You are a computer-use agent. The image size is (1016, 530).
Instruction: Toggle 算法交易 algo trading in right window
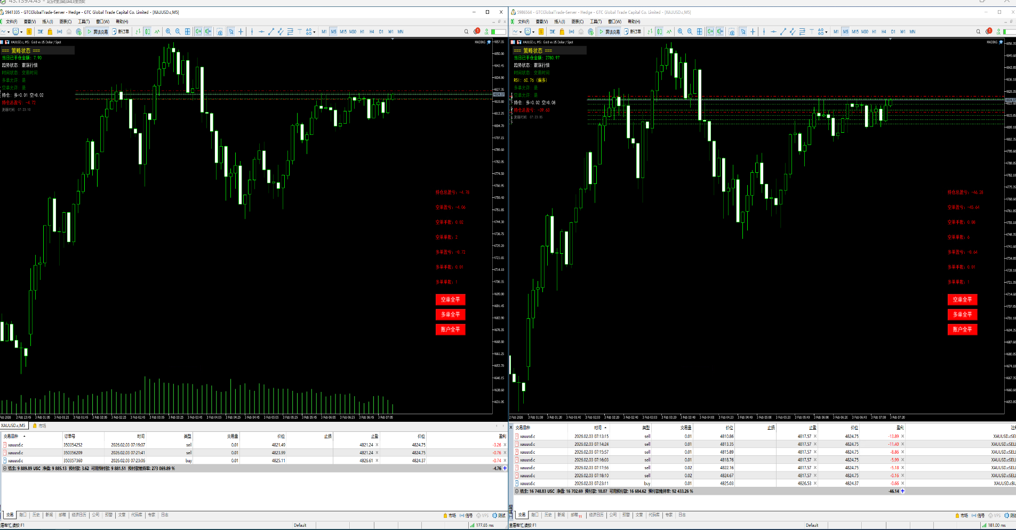[x=610, y=31]
